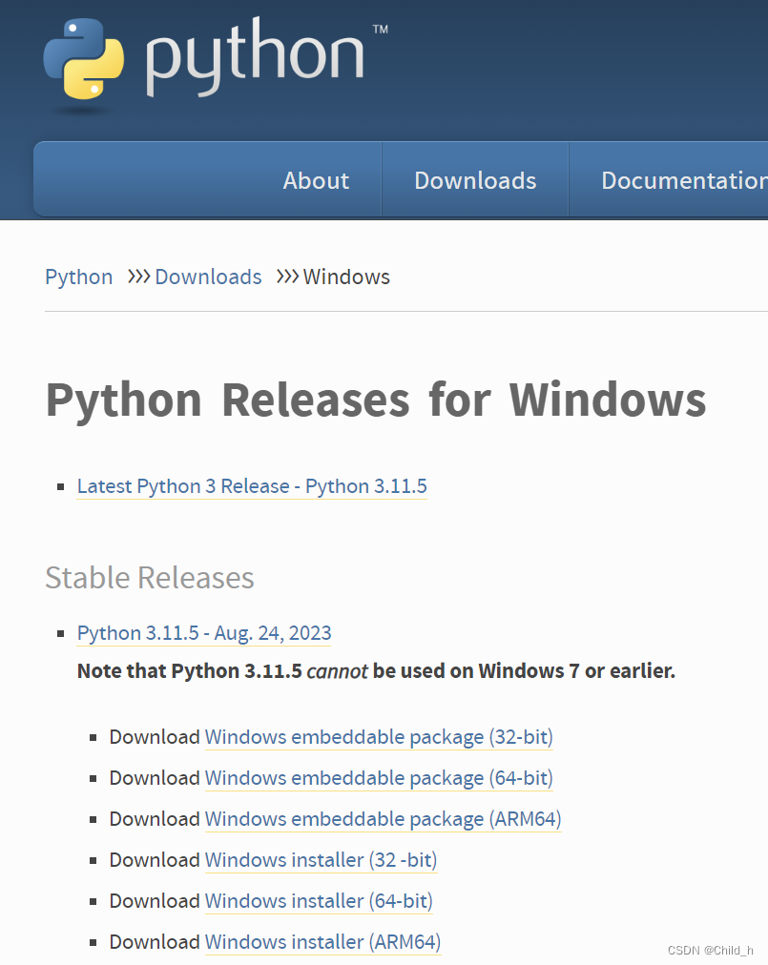Screen dimensions: 768x965
Task: Open Latest Python 3 Release - Python 3.11.5
Action: click(x=252, y=486)
